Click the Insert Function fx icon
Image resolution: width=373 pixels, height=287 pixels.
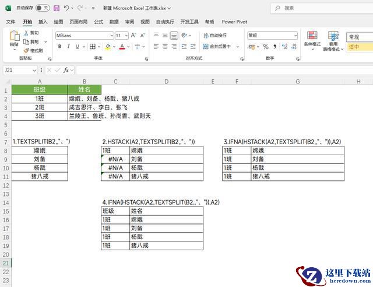(66, 70)
